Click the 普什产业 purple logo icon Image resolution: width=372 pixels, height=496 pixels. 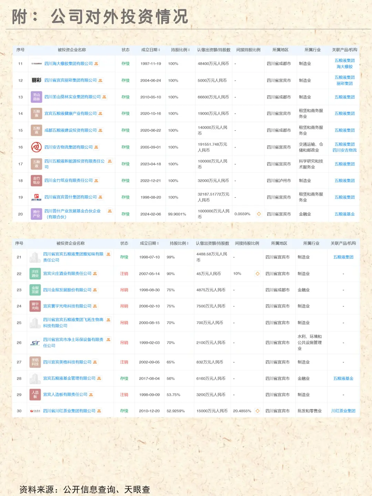pyautogui.click(x=37, y=214)
